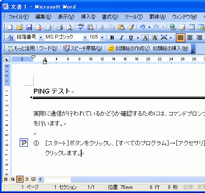This screenshot has height=193, width=205.
Task: Click the AutoCorrect options lightning icon
Action: coord(24,142)
